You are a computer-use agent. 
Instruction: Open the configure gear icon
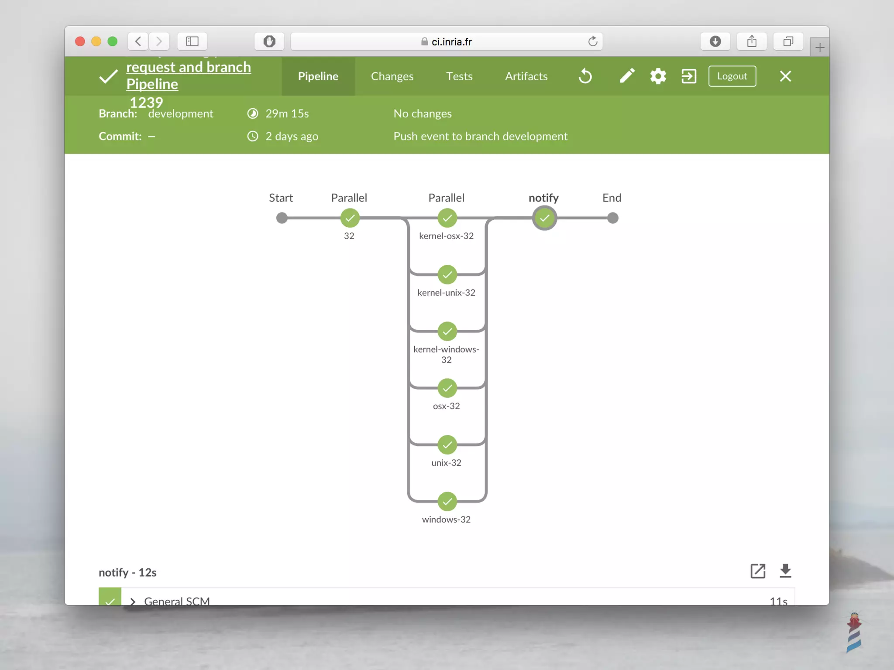658,76
